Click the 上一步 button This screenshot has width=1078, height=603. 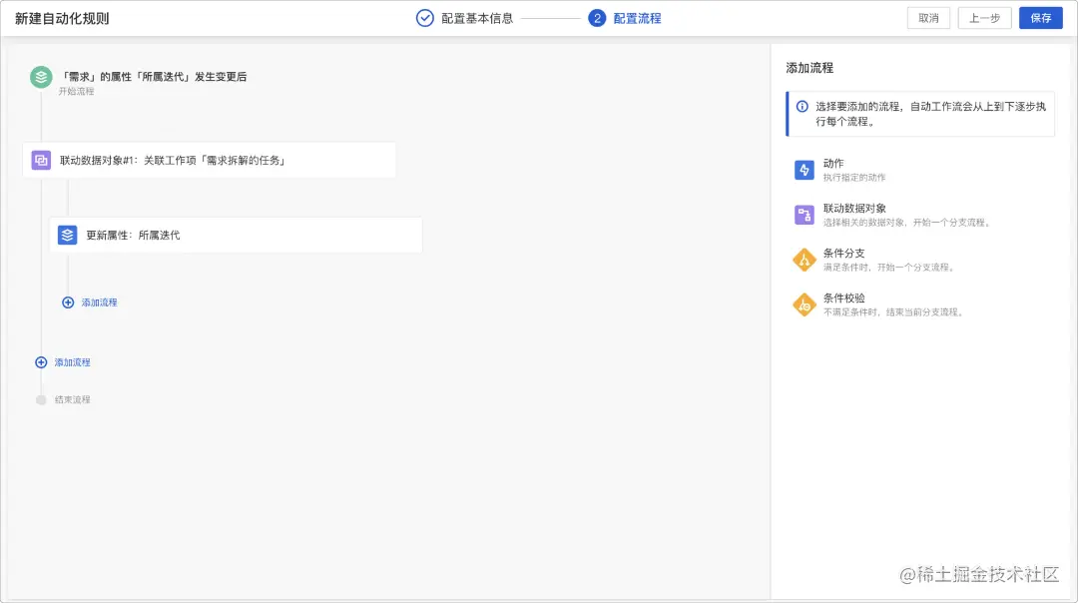click(984, 18)
